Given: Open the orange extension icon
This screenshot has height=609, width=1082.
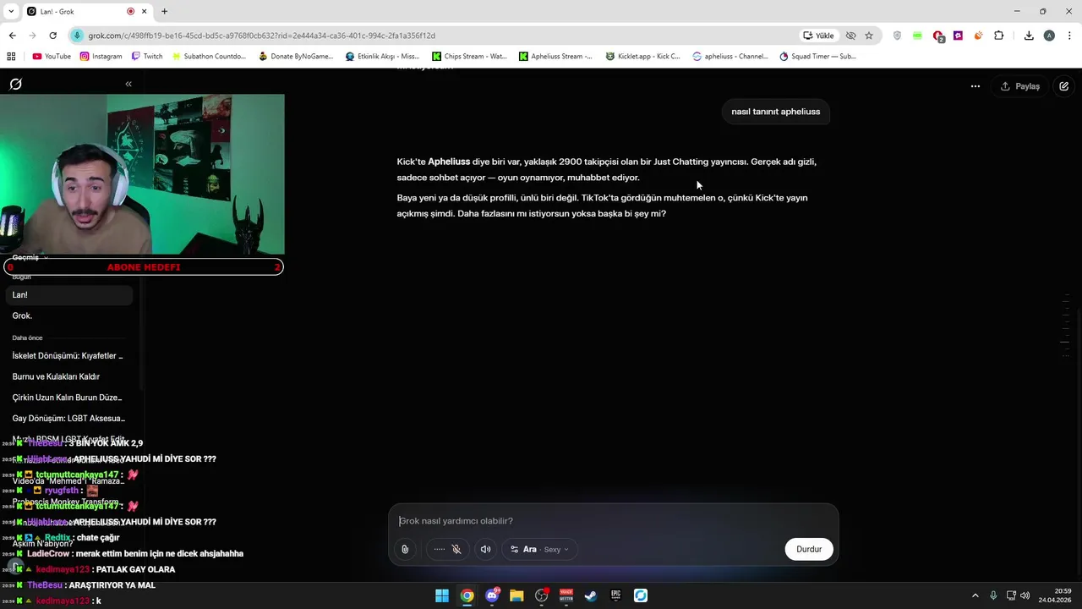Looking at the screenshot, I should (x=978, y=36).
